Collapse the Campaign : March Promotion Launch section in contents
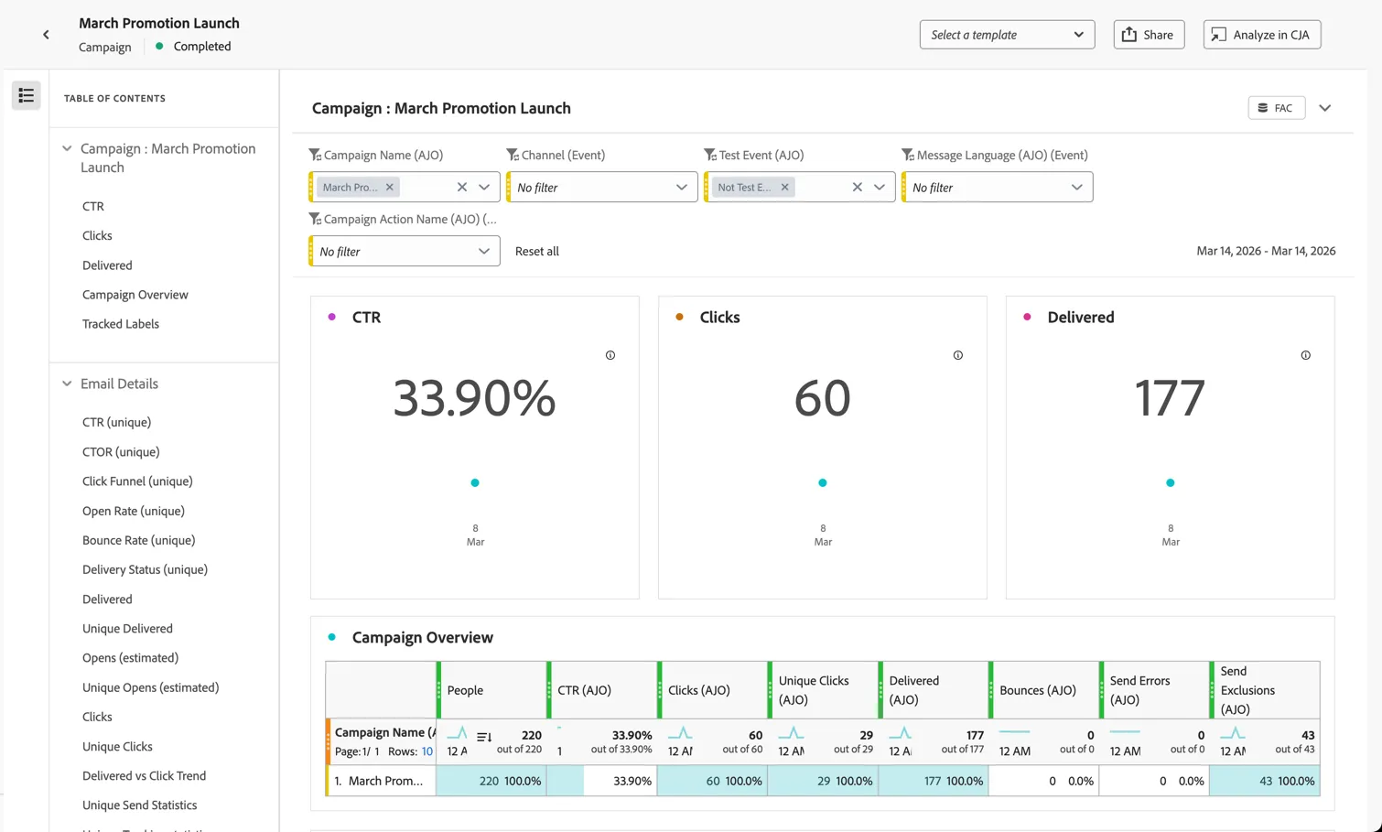Screen dimensions: 1382x832 point(67,148)
